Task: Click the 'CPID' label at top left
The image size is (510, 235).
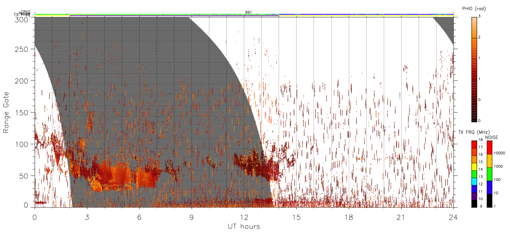Action: [x=25, y=12]
